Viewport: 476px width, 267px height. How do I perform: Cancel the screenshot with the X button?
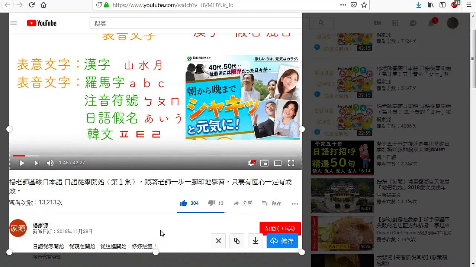pyautogui.click(x=218, y=241)
